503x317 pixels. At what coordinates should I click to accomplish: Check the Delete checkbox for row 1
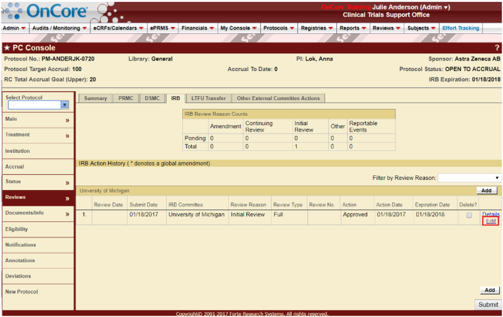point(468,215)
